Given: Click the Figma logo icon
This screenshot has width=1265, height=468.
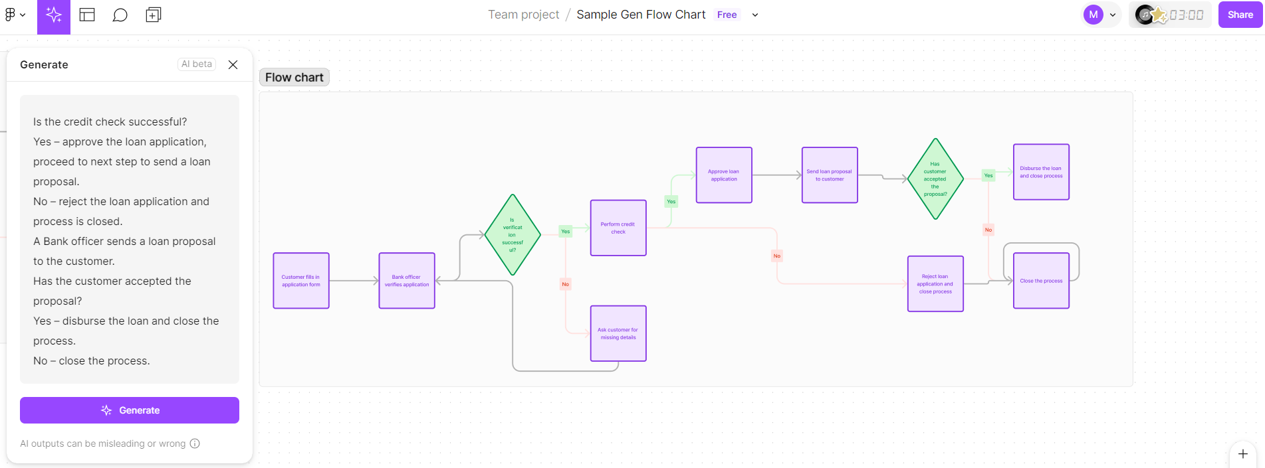Looking at the screenshot, I should 9,14.
